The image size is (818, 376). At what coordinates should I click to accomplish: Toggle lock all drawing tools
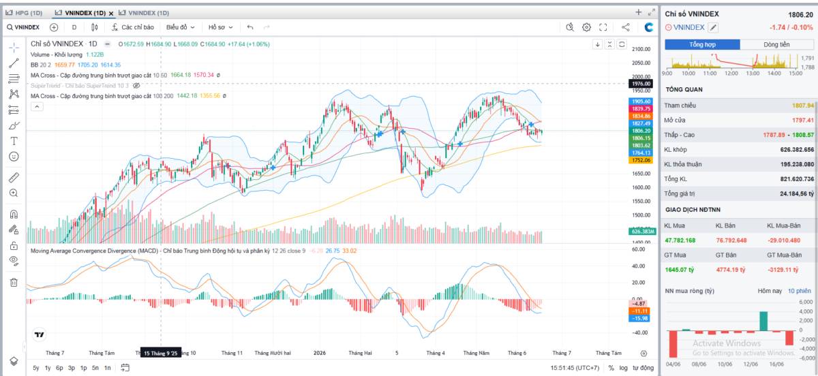(14, 245)
